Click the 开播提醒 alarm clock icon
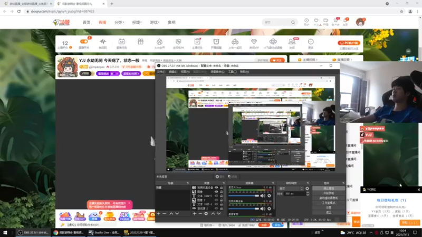 (216, 42)
